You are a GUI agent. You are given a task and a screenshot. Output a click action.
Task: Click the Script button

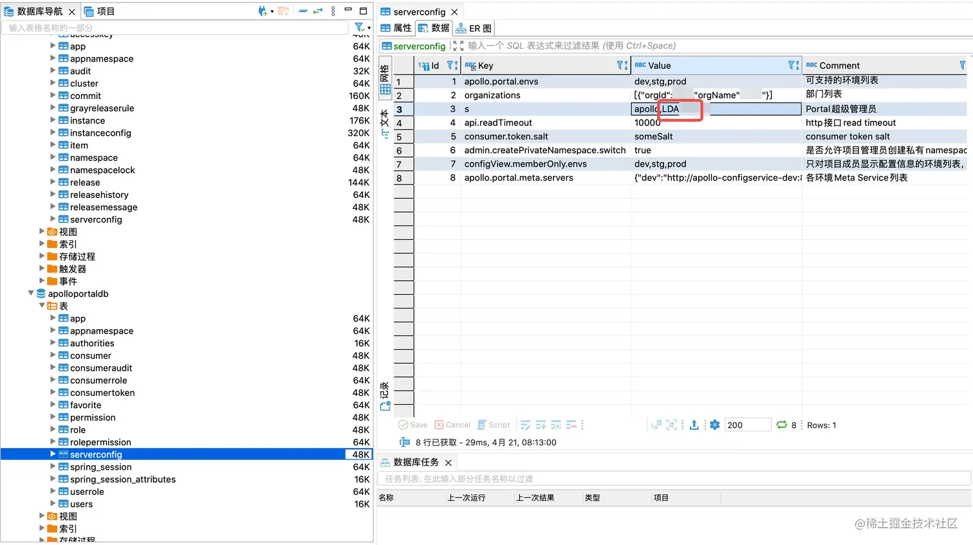[494, 425]
